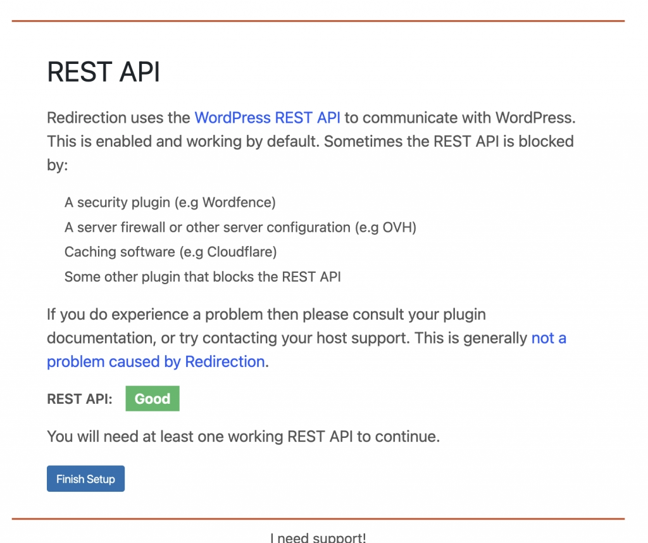Click the "A security plugin (e.g Wordfence)" list item
Screen dimensions: 648x543
(x=170, y=202)
